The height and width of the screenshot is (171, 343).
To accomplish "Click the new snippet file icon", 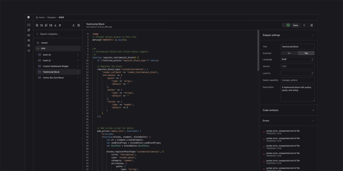I will [37, 25].
